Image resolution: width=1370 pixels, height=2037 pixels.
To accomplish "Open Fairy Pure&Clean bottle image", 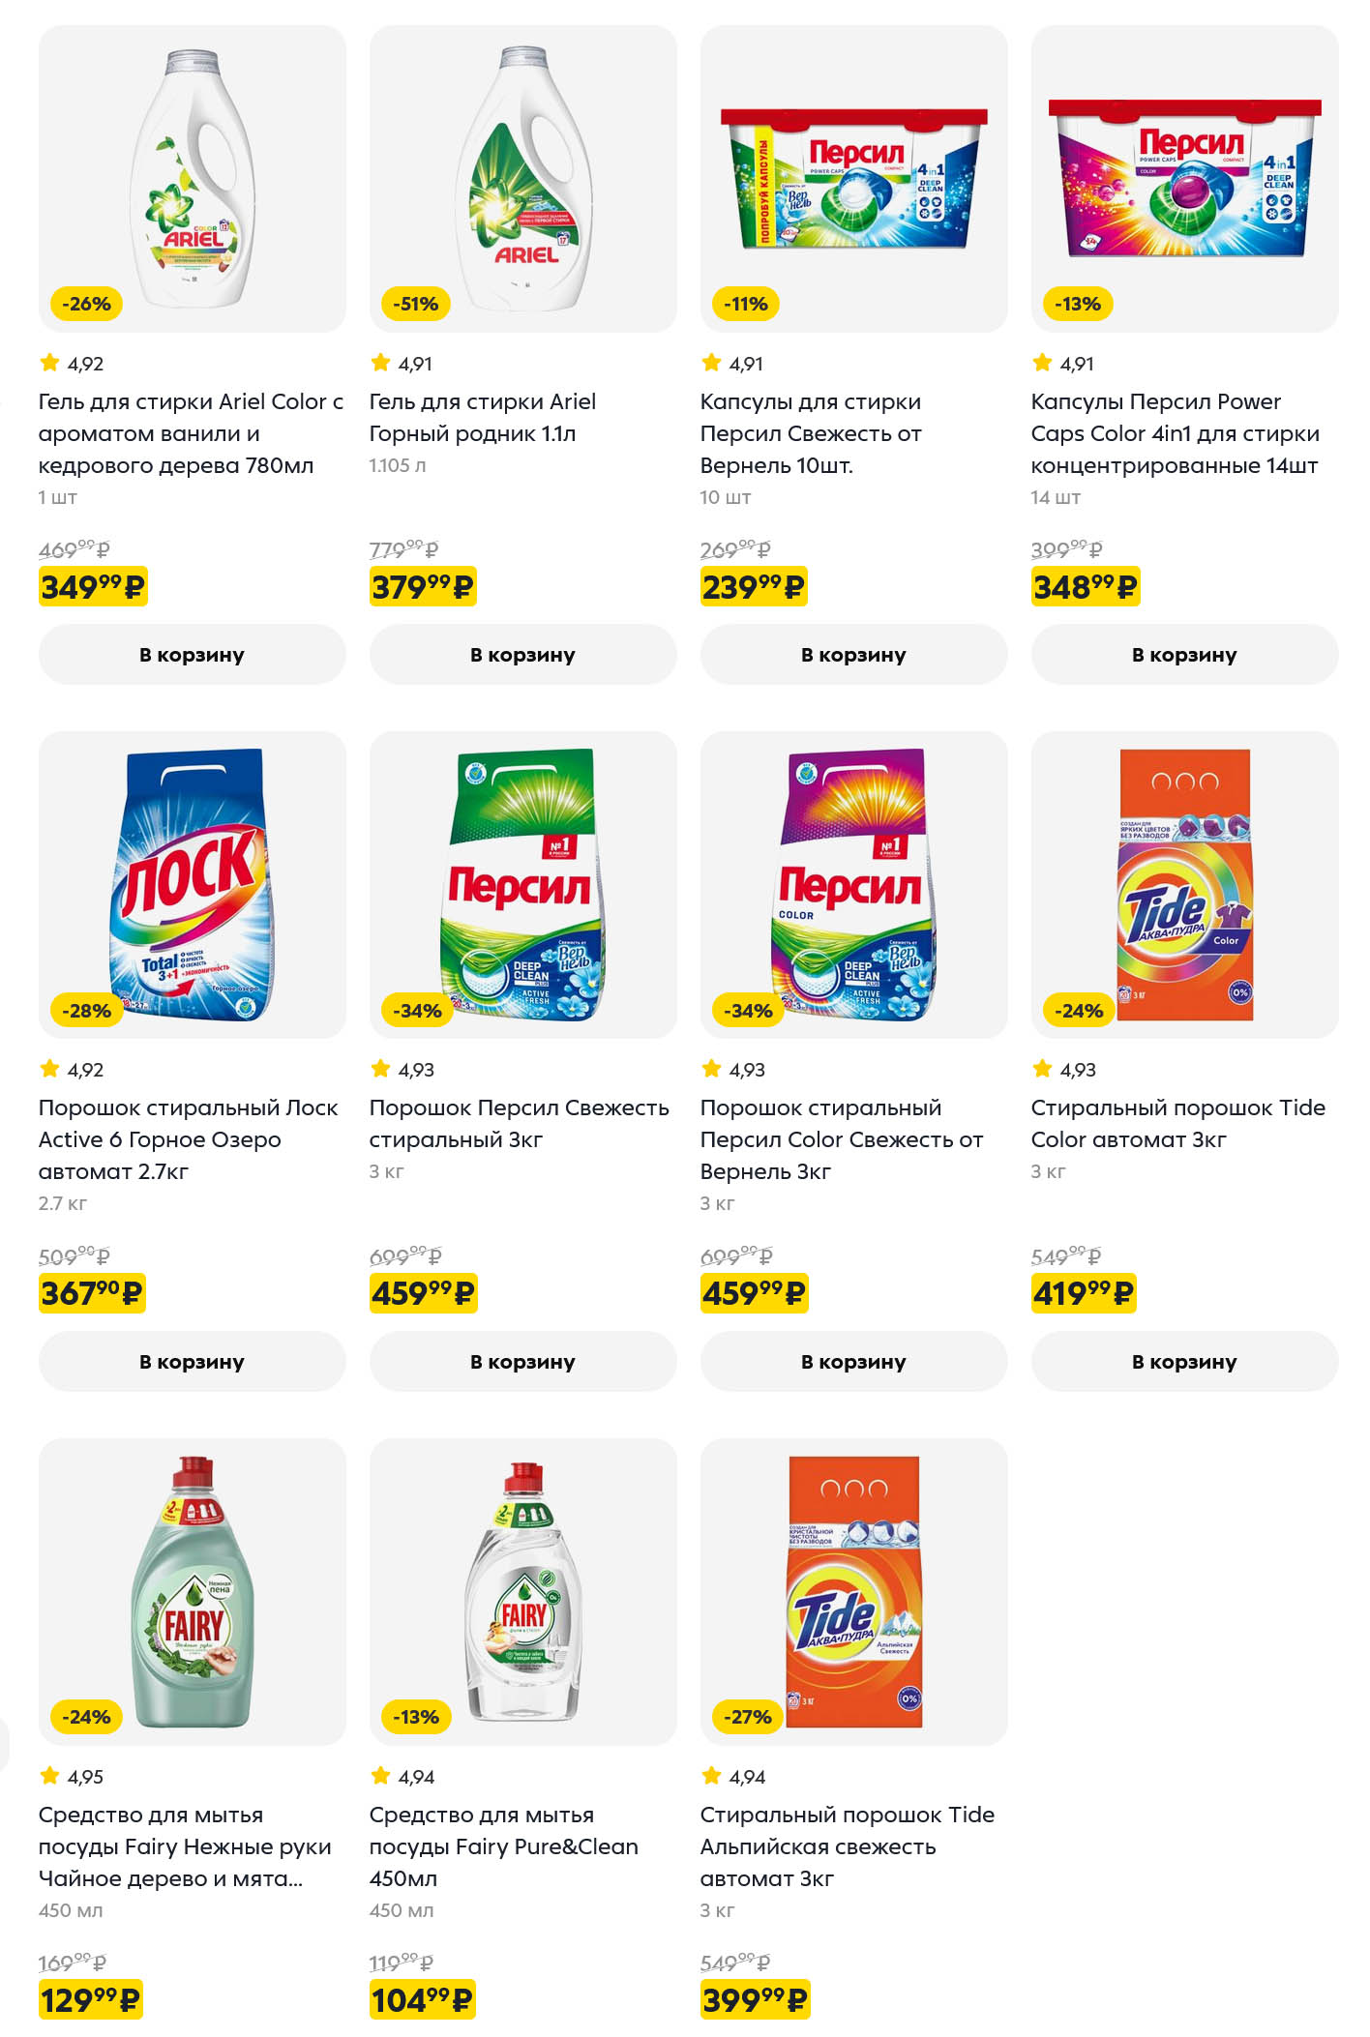I will click(x=522, y=1591).
